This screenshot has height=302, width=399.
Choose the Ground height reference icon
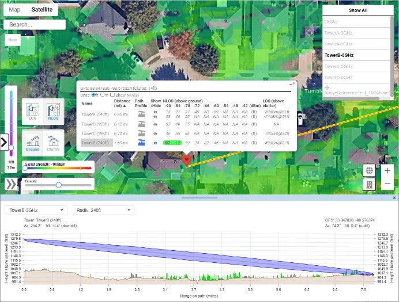tap(32, 141)
